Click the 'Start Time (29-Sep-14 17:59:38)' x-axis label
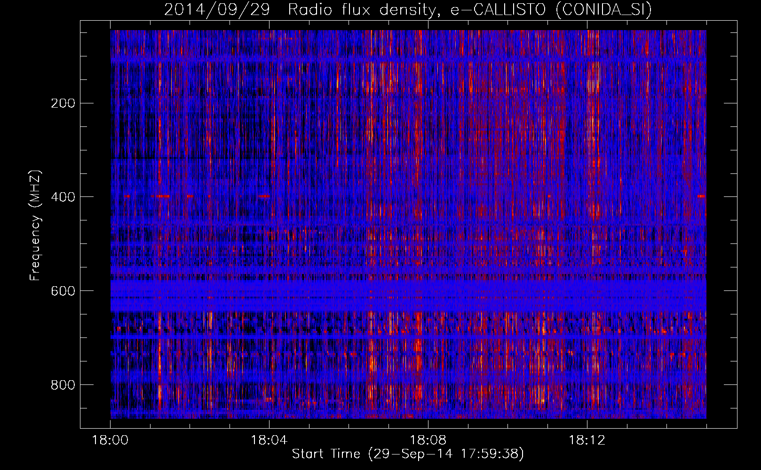 pos(408,454)
